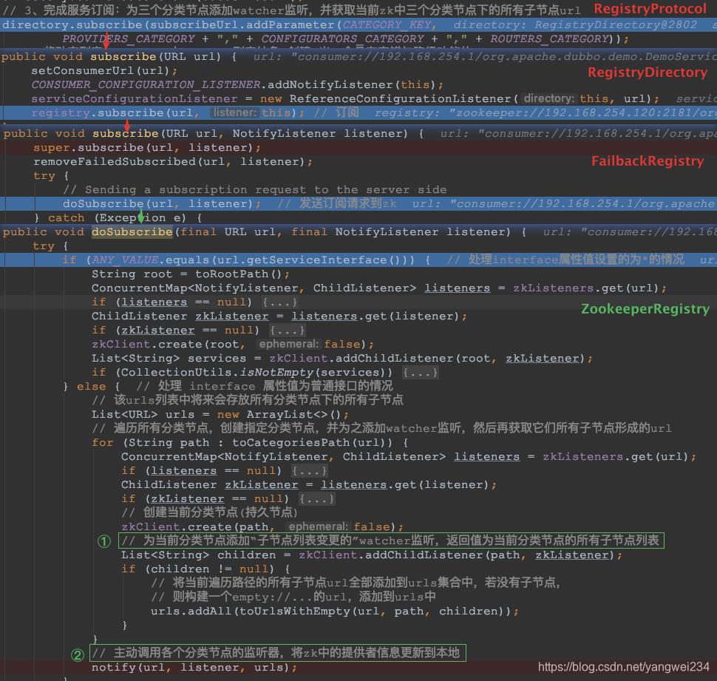The image size is (717, 681).
Task: Click the highlighted doSubscribe method declaration name
Action: (132, 232)
